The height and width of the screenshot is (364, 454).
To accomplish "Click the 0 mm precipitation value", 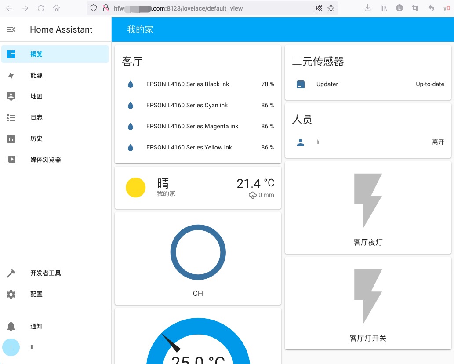I will tap(266, 195).
